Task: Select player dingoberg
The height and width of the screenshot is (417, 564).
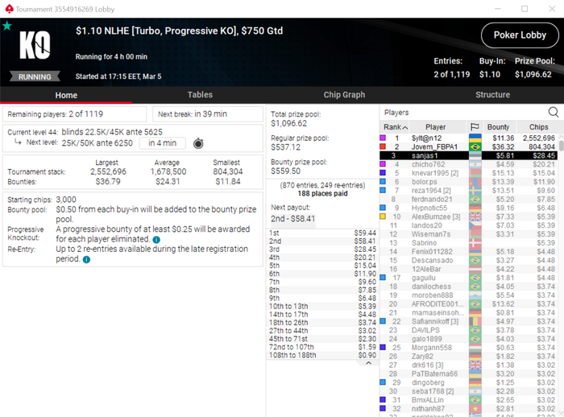Action: [x=469, y=382]
